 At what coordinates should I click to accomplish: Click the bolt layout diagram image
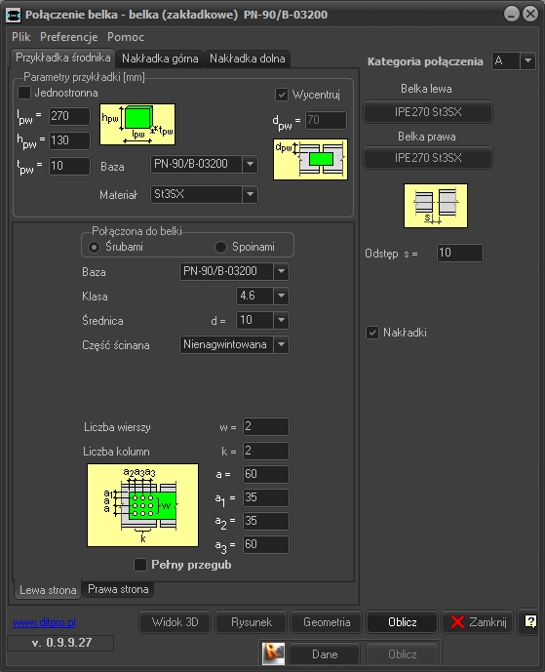tap(142, 505)
